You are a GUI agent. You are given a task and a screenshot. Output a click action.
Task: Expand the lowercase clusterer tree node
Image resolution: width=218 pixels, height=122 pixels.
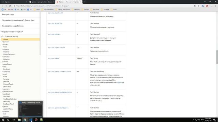click(x=2, y=49)
